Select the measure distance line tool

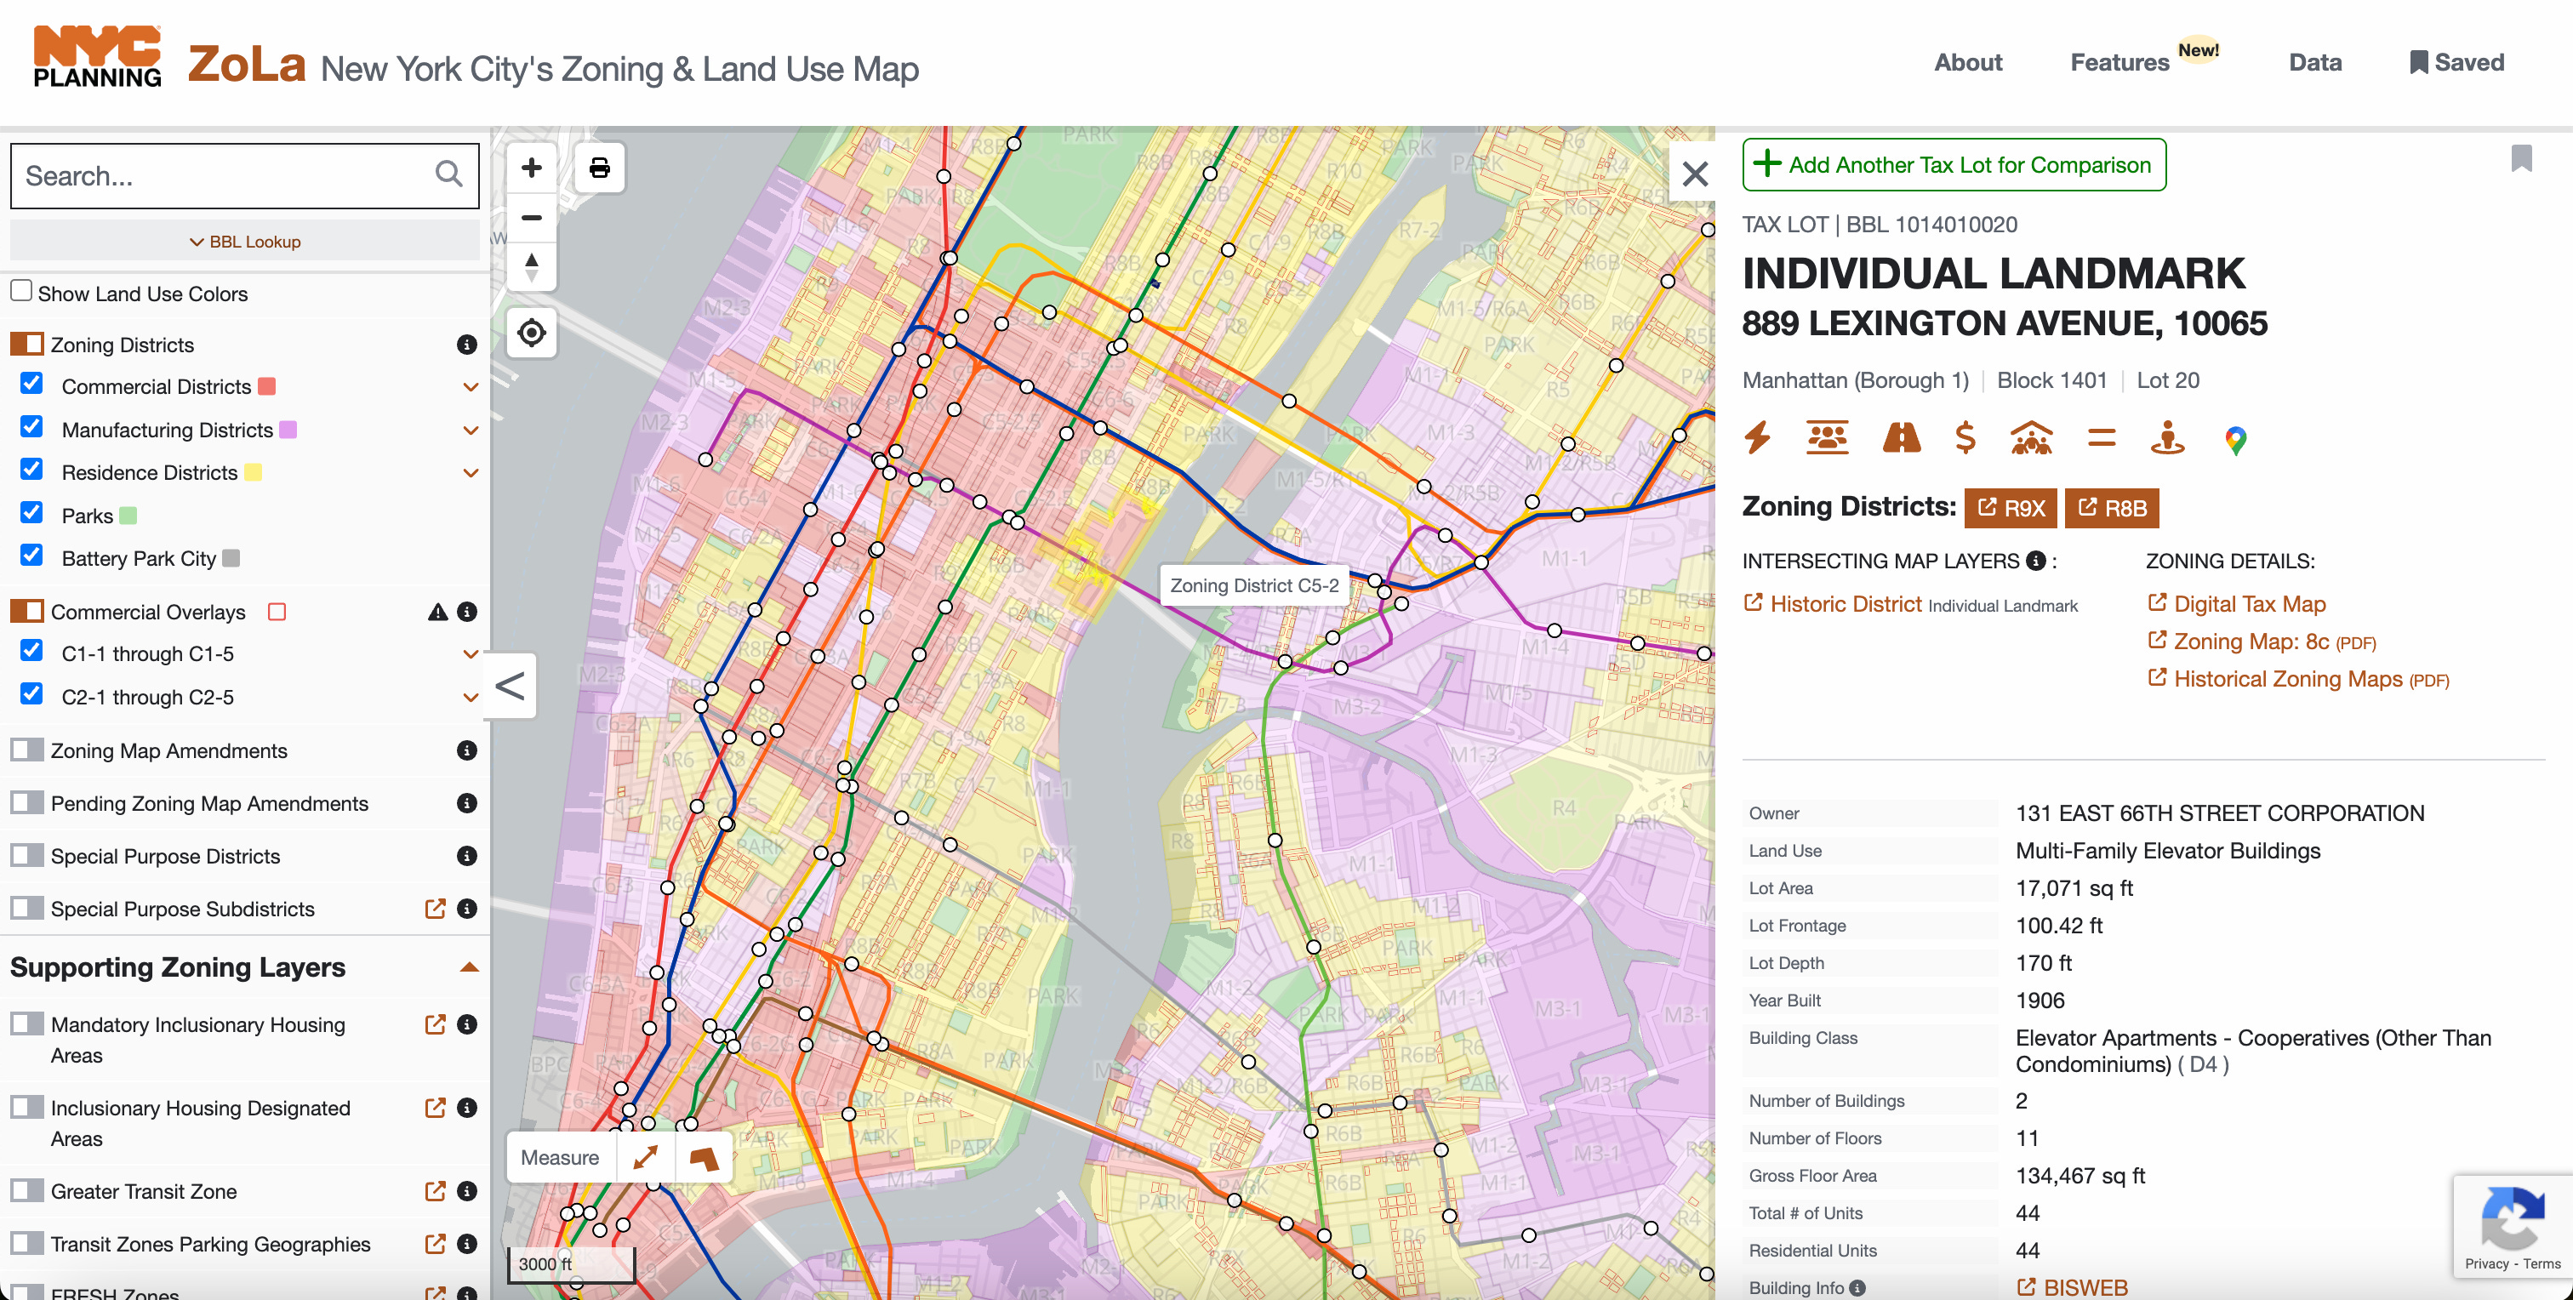645,1158
